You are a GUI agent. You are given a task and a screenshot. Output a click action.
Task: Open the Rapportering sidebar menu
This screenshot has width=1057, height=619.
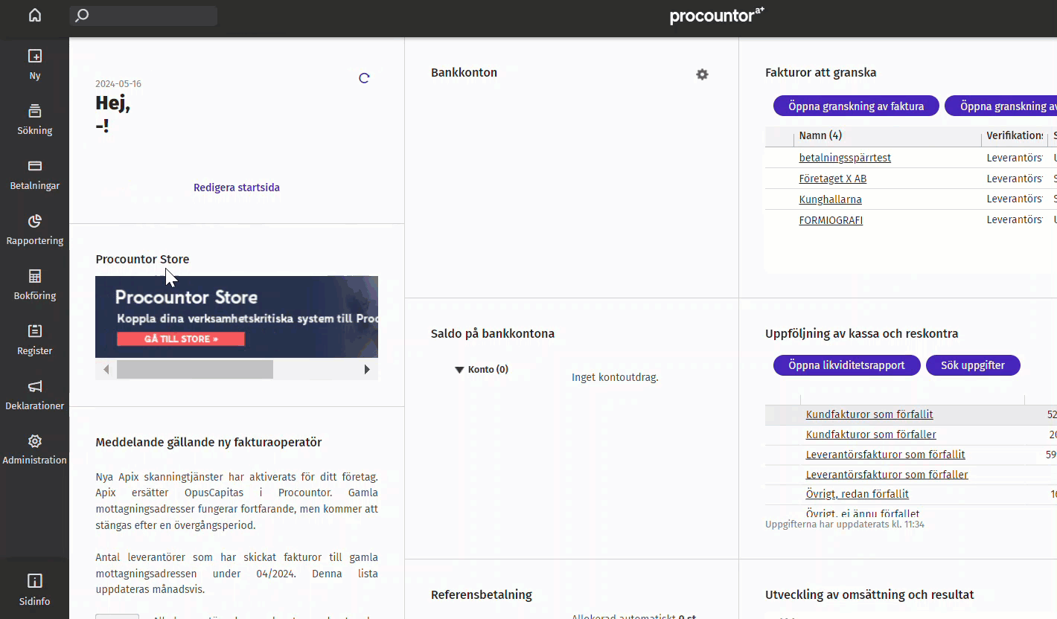pyautogui.click(x=35, y=230)
